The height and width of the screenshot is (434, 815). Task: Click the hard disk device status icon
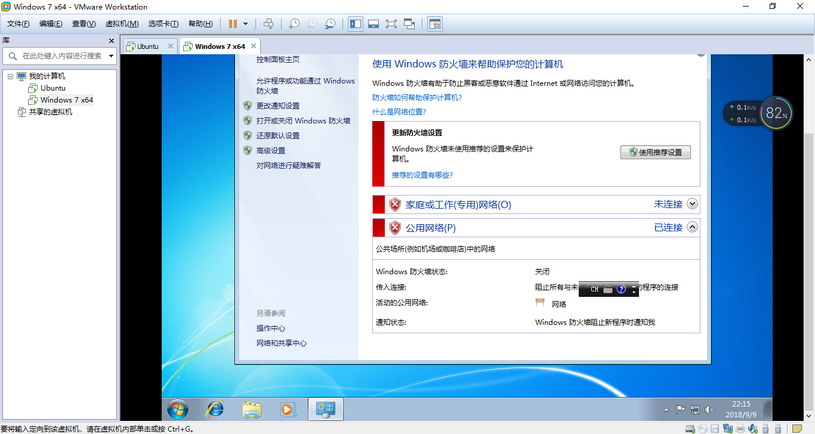(x=691, y=428)
